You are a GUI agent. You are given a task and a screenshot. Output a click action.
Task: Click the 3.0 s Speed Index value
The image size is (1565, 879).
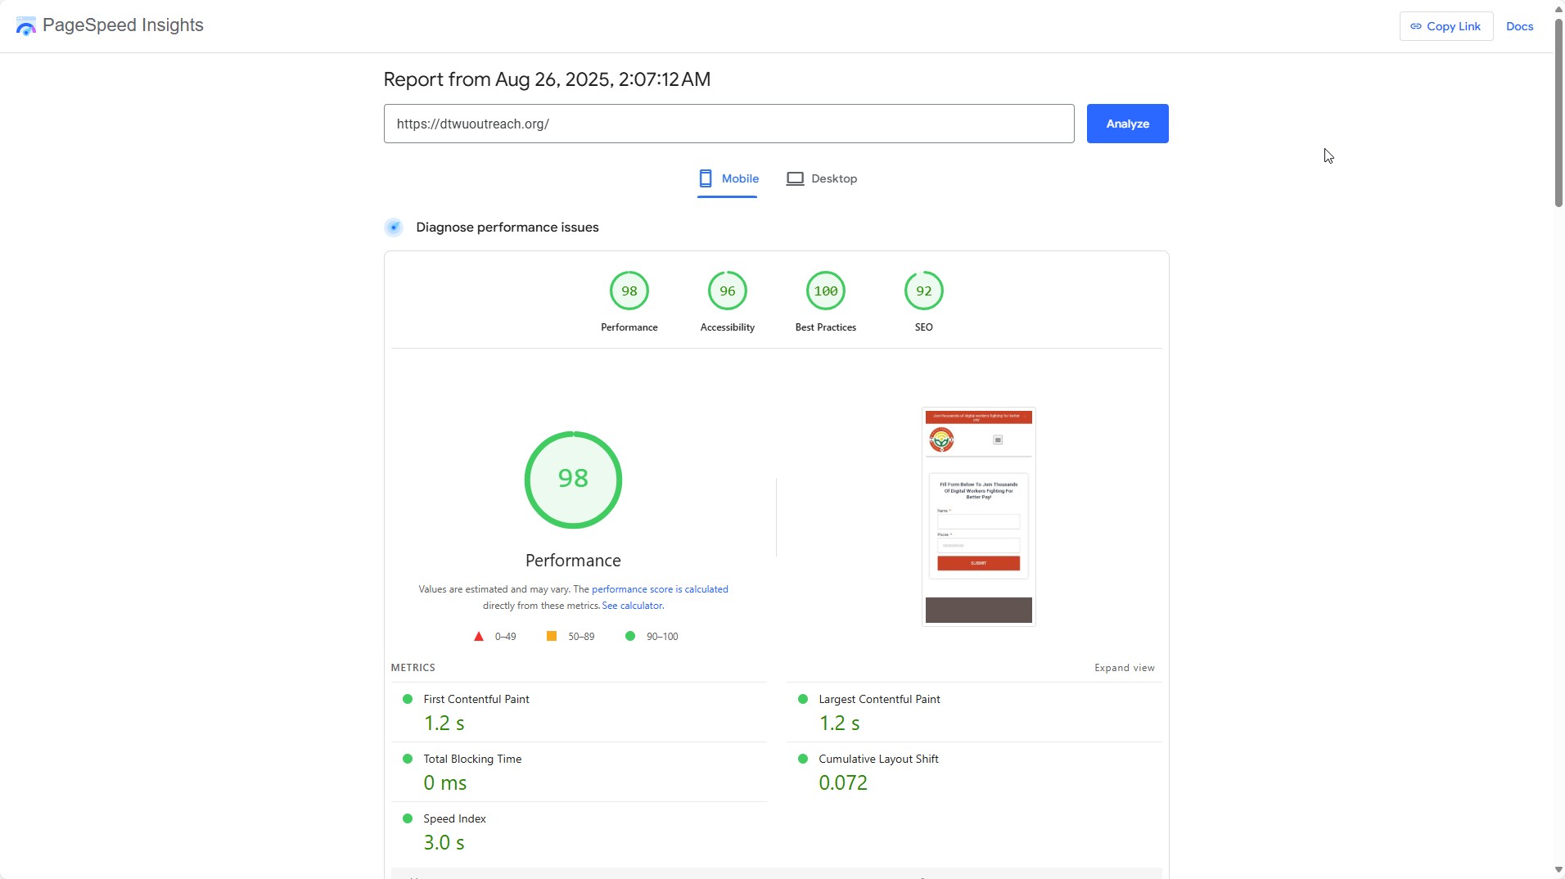pos(444,843)
